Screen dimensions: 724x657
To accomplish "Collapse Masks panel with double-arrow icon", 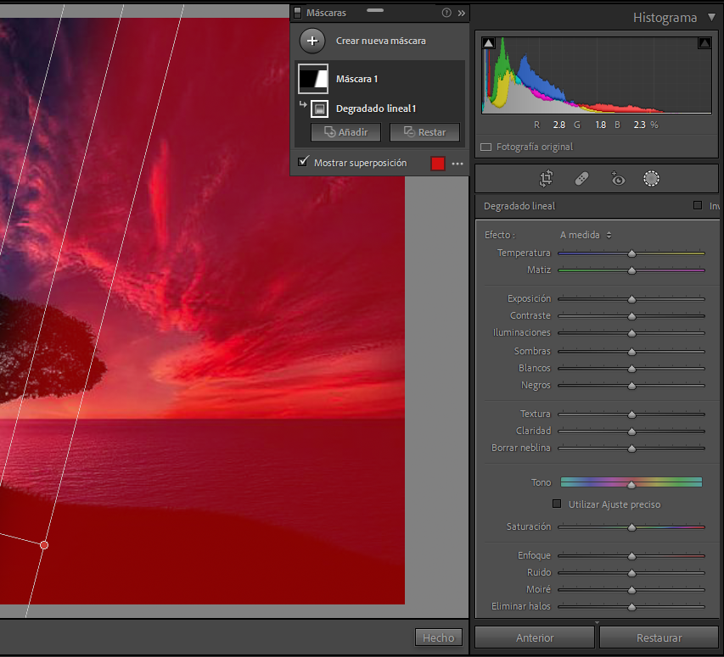I will (461, 13).
